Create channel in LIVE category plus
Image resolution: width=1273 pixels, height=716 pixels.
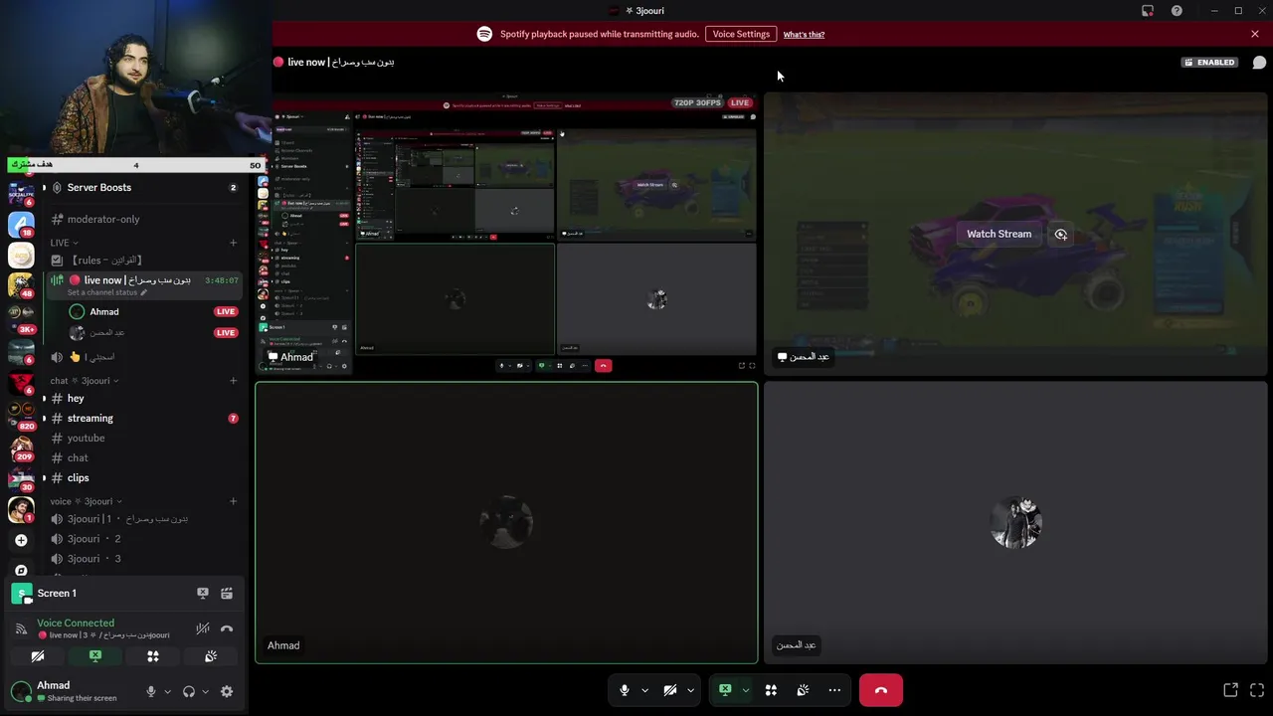coord(234,243)
